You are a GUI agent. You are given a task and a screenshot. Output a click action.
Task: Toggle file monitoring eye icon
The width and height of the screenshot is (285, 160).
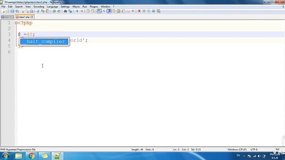[133, 11]
